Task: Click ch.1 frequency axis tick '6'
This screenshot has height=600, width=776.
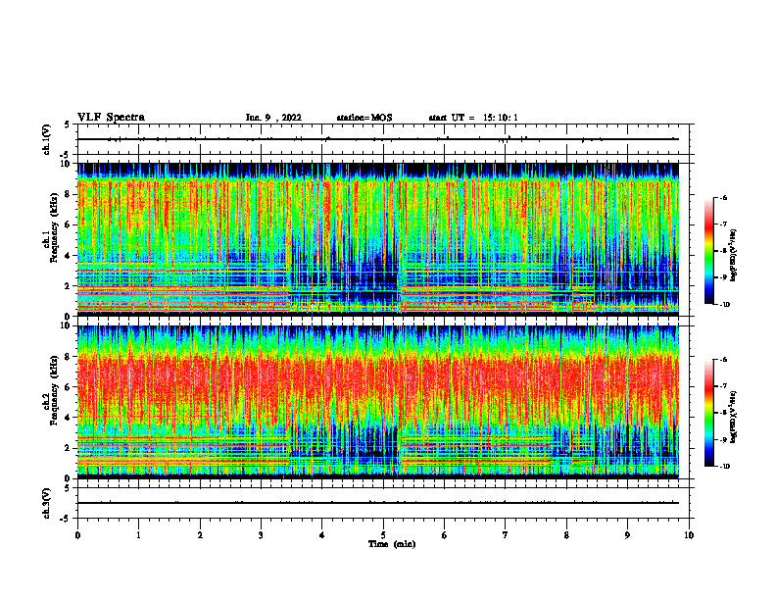Action: 68,225
